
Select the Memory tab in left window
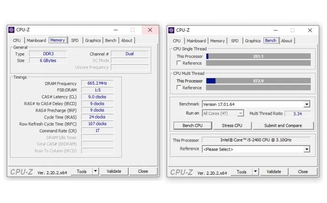coord(58,40)
